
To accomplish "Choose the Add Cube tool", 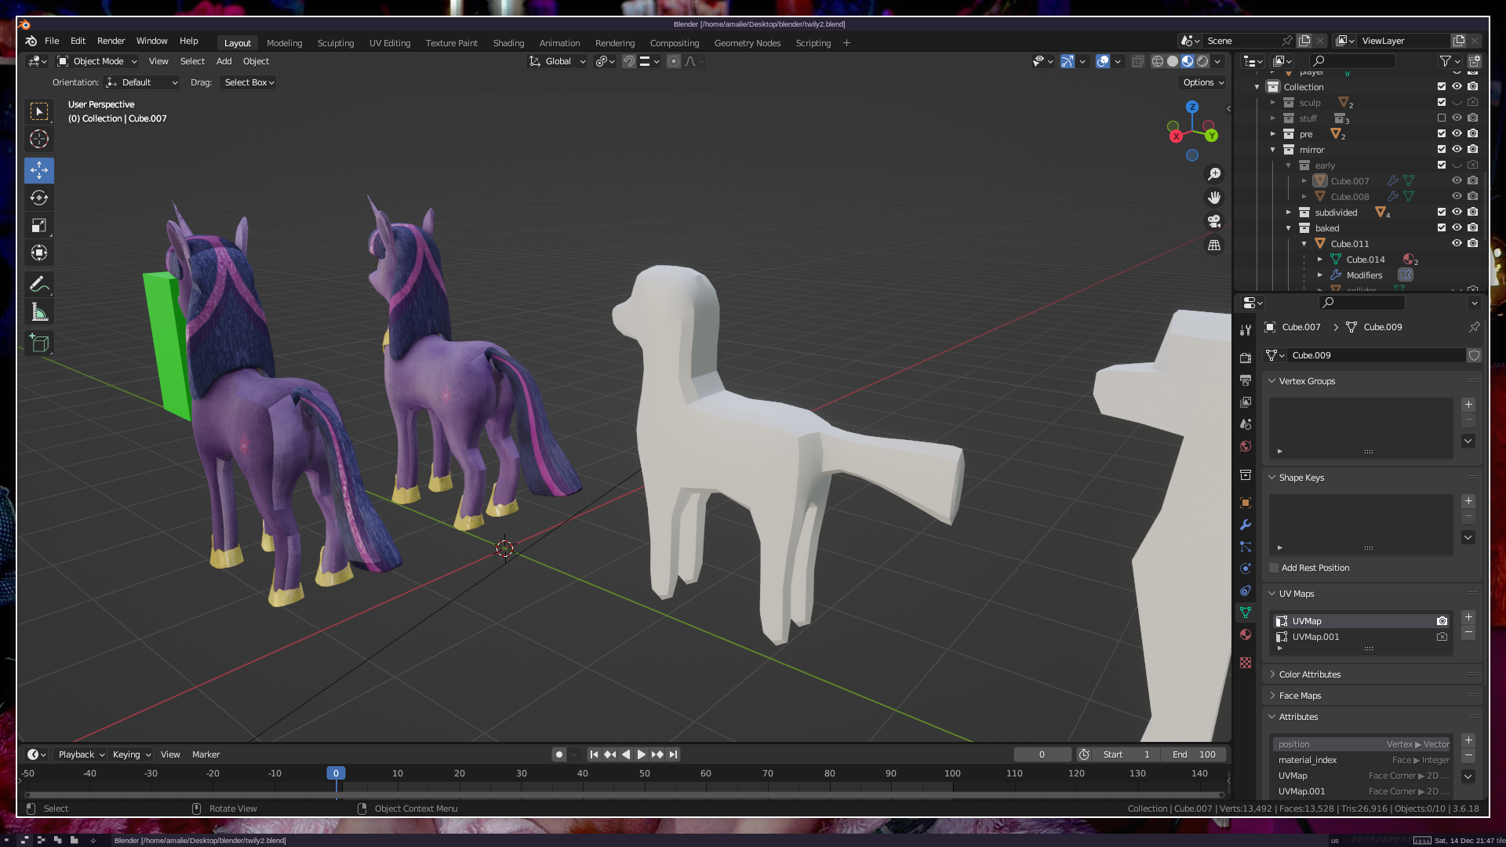I will [x=39, y=344].
